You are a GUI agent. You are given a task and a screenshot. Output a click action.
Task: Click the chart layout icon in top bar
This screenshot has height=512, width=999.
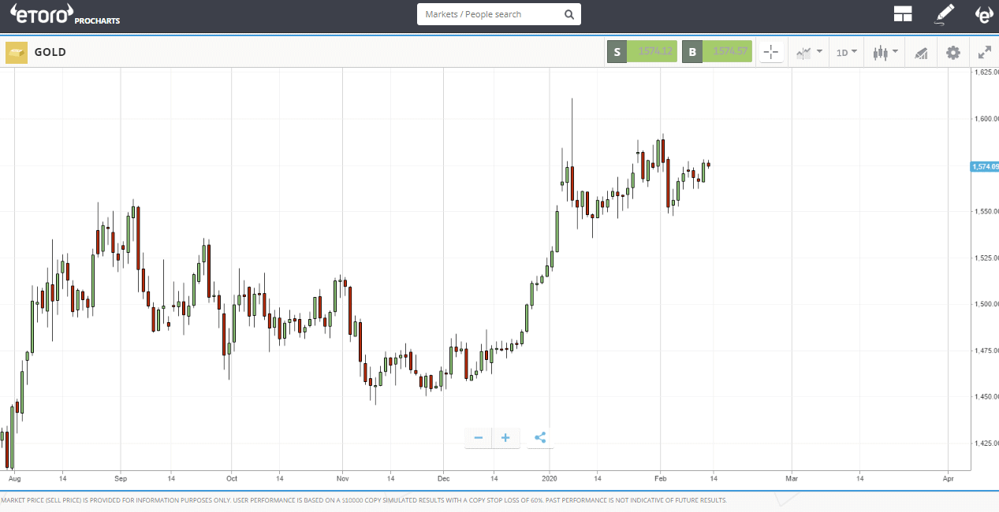coord(902,13)
